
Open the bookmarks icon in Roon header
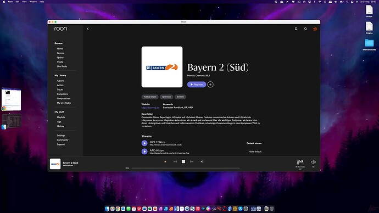[296, 29]
